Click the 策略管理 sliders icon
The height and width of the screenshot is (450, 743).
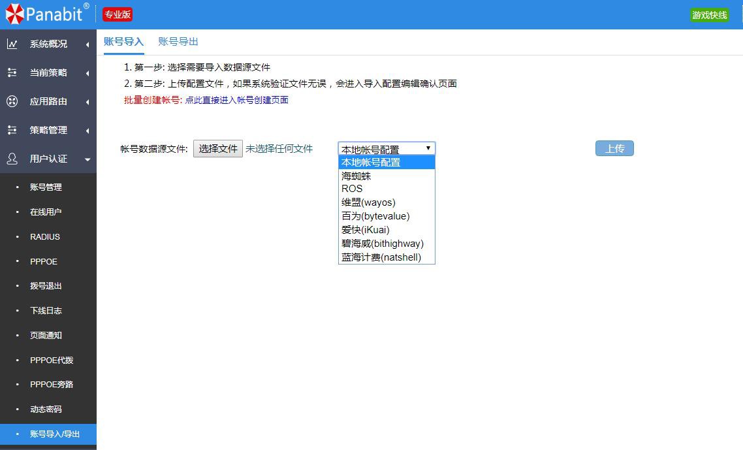pyautogui.click(x=12, y=130)
